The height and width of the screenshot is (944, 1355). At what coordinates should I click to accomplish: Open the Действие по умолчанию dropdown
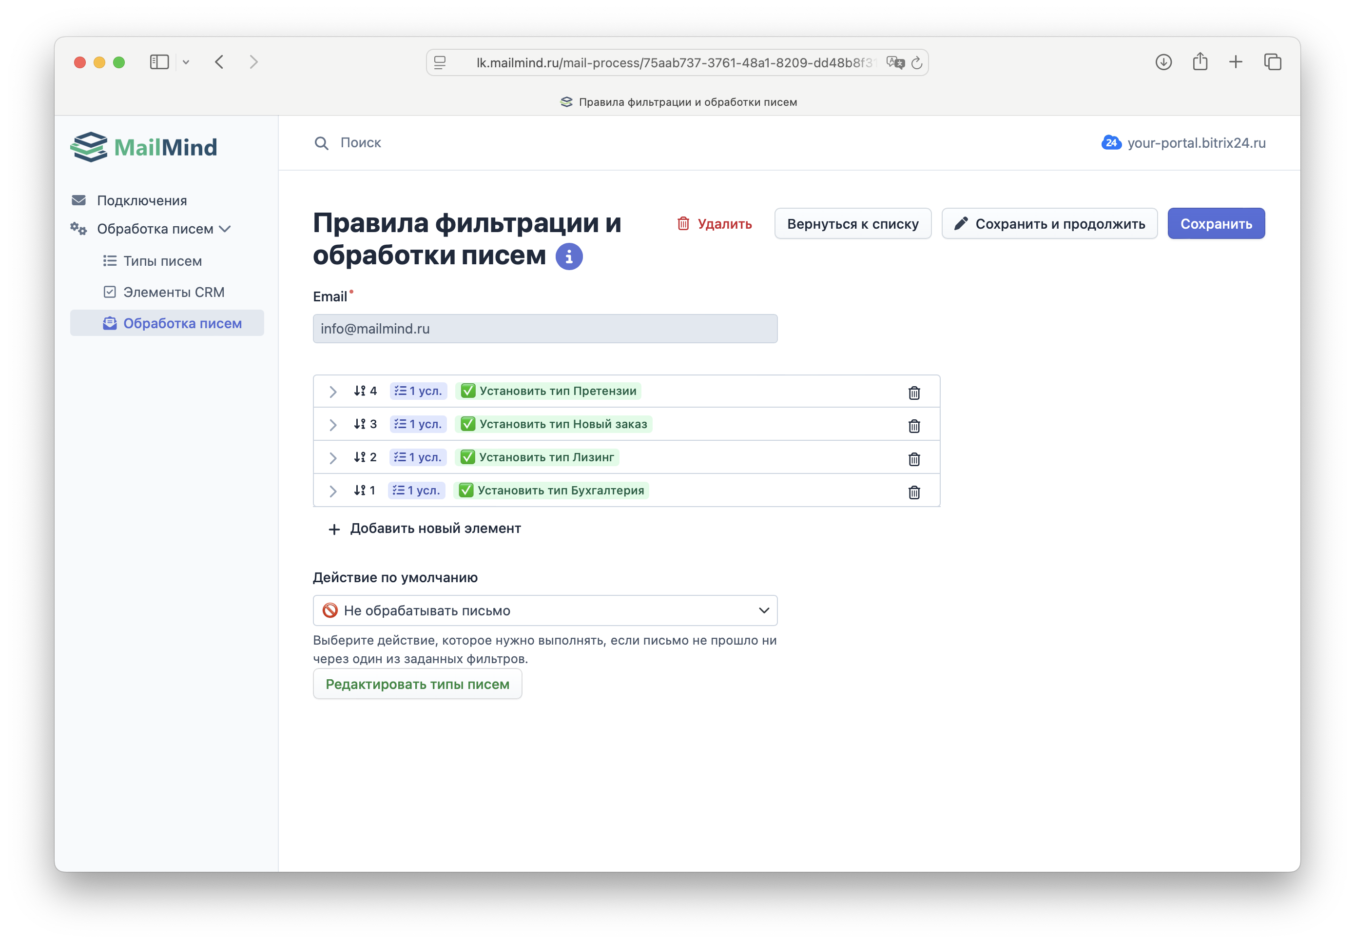coord(544,610)
